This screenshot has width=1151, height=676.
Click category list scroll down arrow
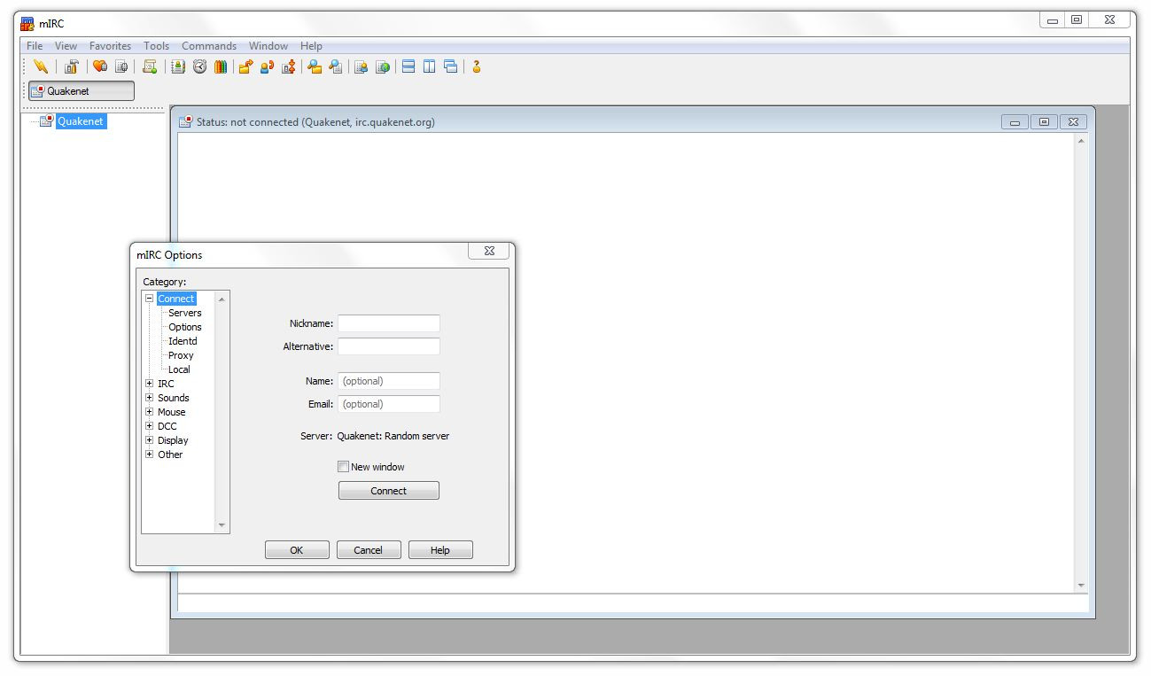coord(222,525)
